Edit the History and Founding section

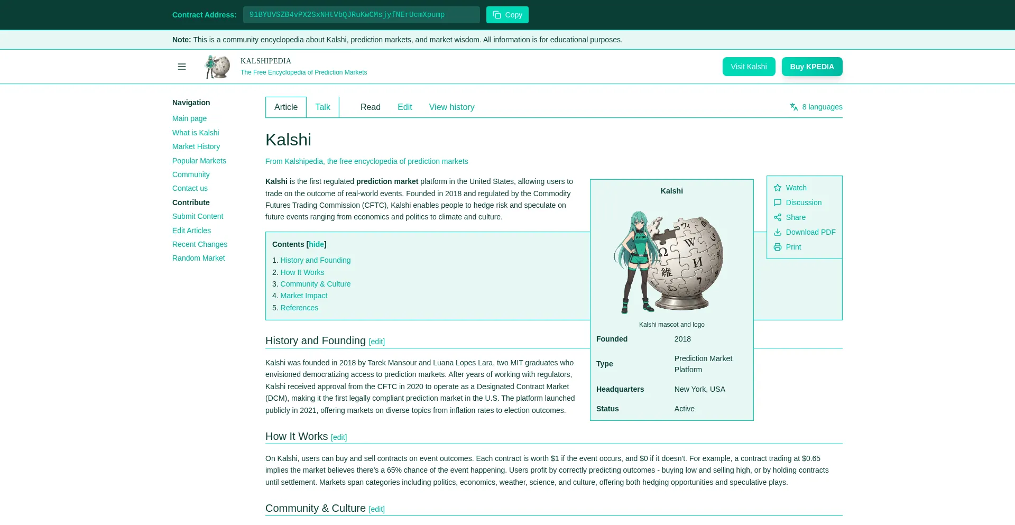point(377,342)
